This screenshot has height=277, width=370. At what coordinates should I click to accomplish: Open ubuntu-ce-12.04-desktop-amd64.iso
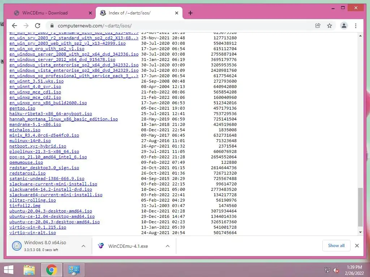(52, 217)
